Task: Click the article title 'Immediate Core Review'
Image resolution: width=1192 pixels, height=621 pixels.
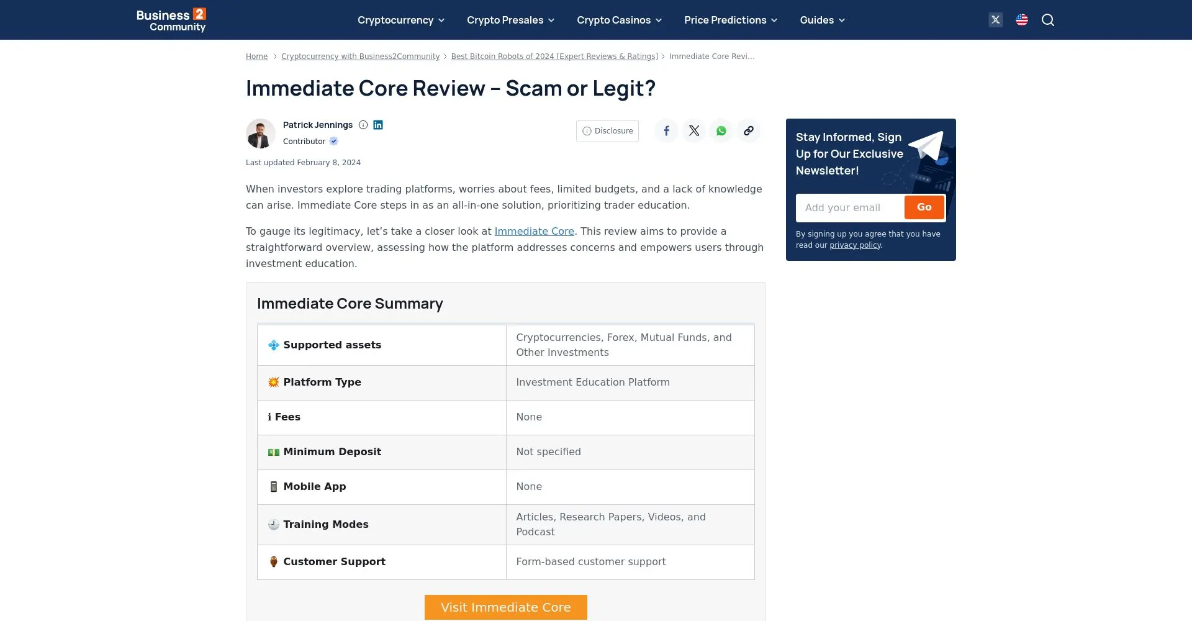Action: (451, 88)
